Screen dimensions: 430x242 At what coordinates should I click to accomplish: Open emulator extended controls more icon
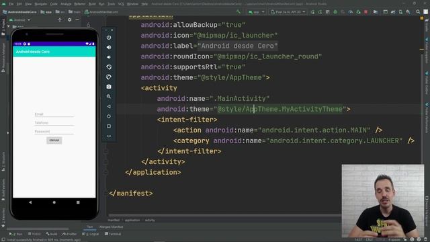click(109, 136)
